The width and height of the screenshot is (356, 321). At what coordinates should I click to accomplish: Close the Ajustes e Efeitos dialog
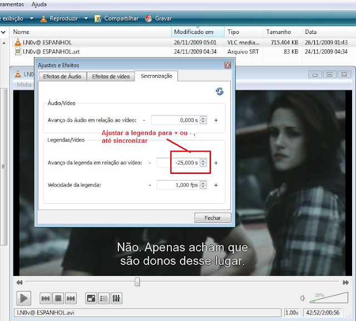[228, 66]
